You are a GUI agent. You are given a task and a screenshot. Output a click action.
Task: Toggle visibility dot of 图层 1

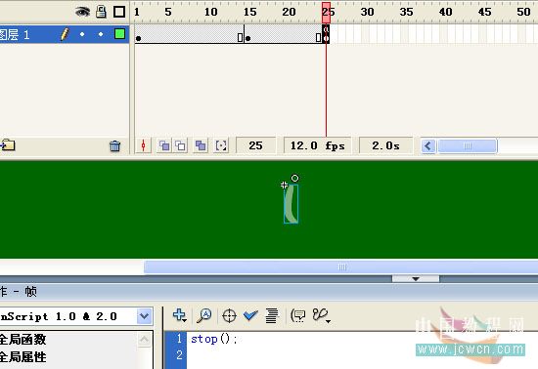tap(82, 34)
